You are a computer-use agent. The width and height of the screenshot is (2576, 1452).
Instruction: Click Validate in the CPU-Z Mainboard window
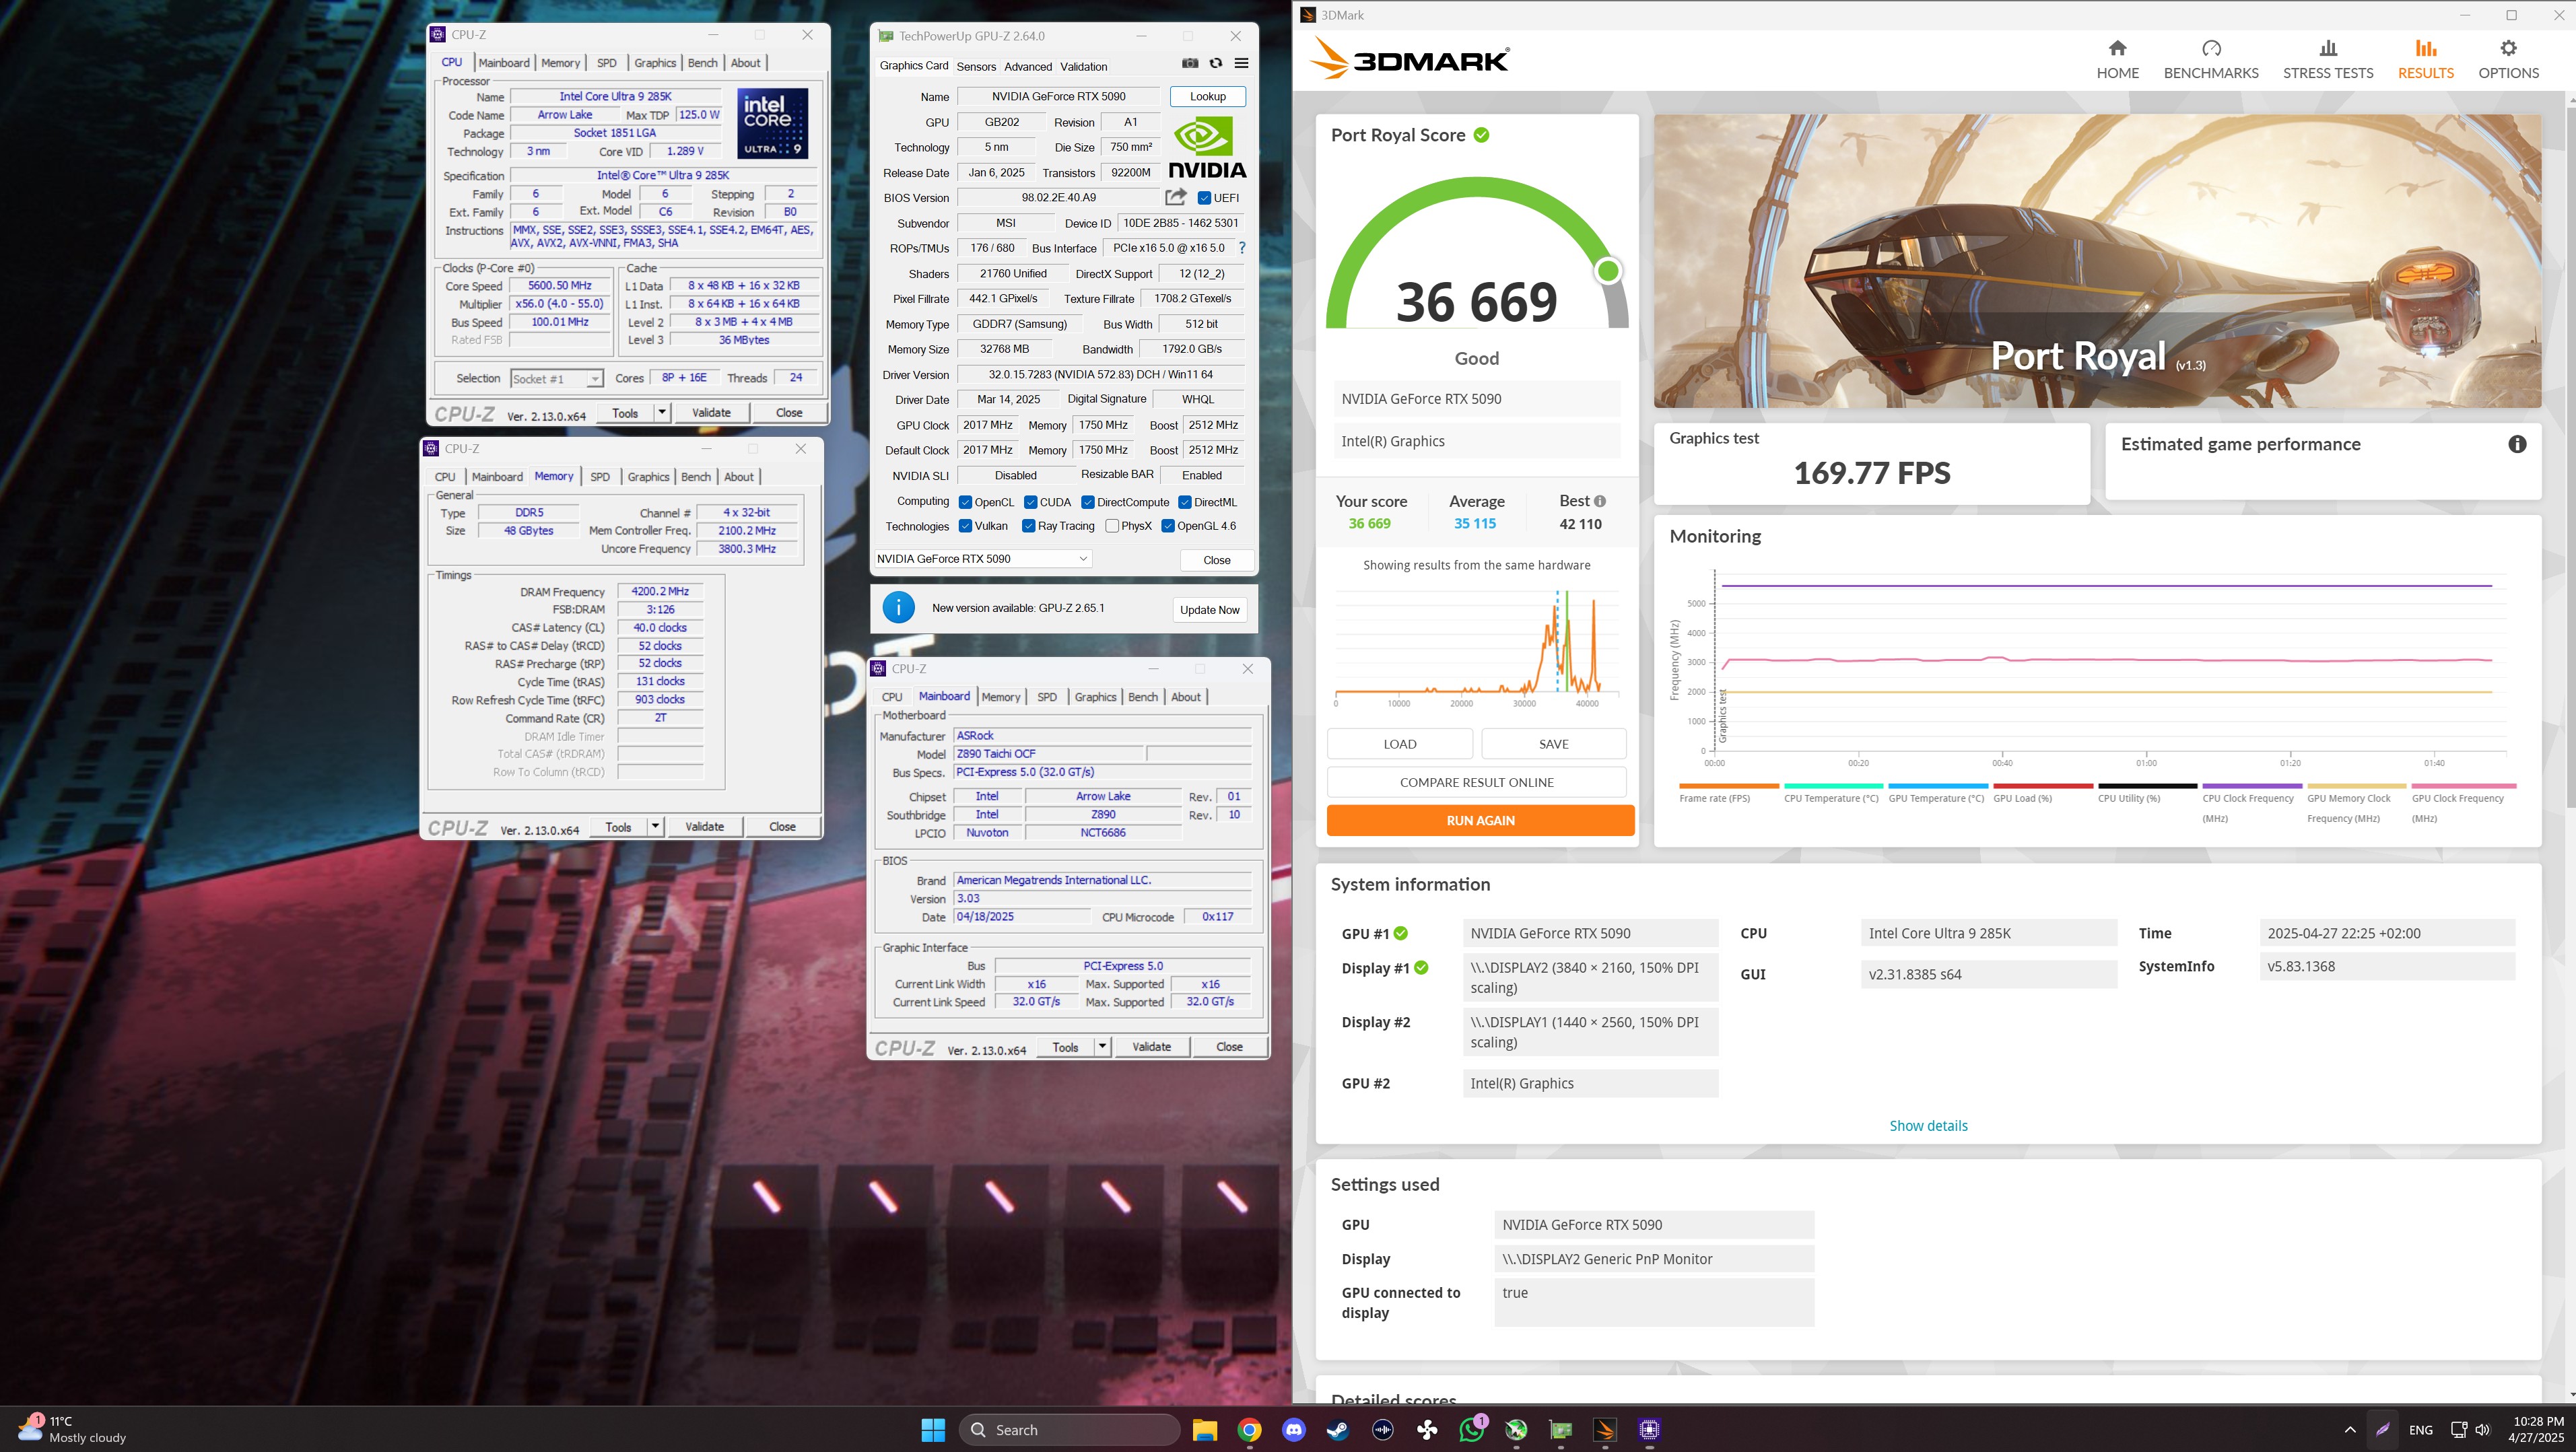[x=1151, y=1046]
